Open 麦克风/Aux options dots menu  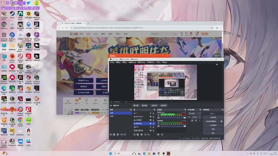158,115
